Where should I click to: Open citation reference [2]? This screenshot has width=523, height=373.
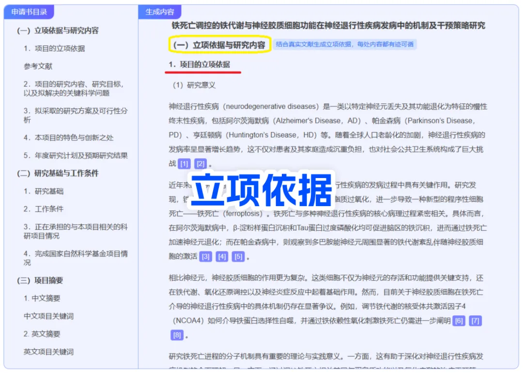200,164
